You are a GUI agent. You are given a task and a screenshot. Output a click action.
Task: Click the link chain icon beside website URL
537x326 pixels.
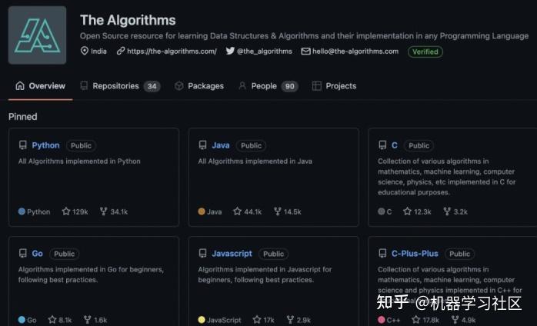click(x=121, y=51)
